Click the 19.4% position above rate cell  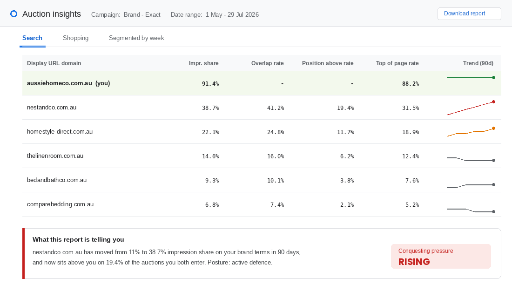click(345, 108)
